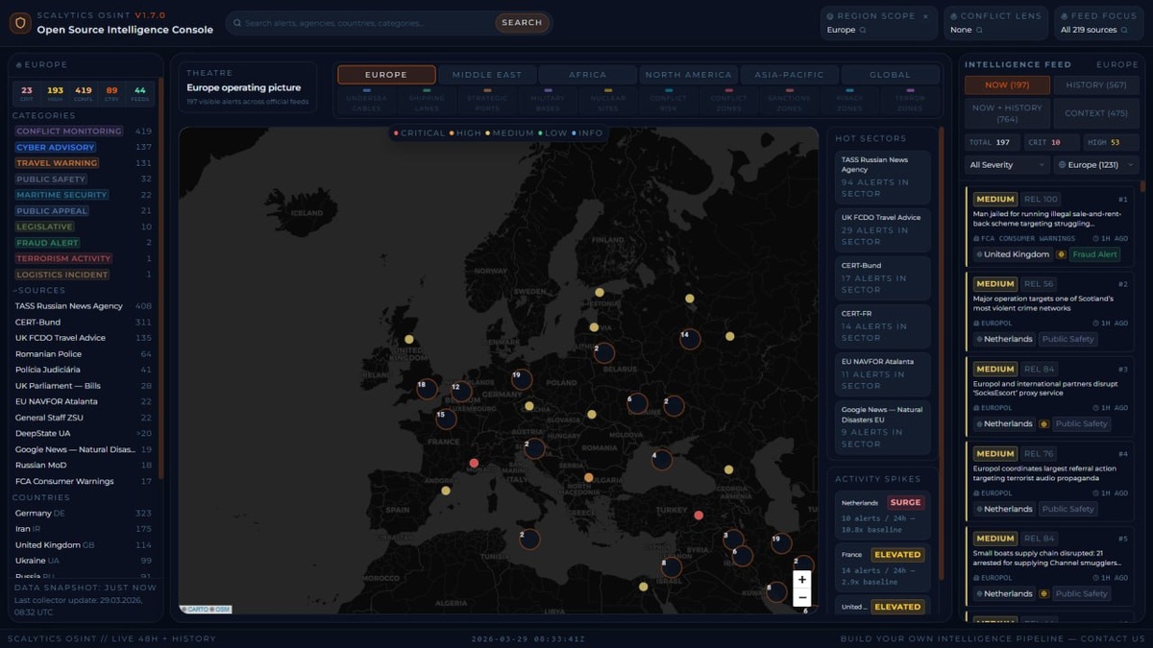Toggle the Terror Zones map layer
Viewport: 1153px width, 648px height.
click(910, 101)
